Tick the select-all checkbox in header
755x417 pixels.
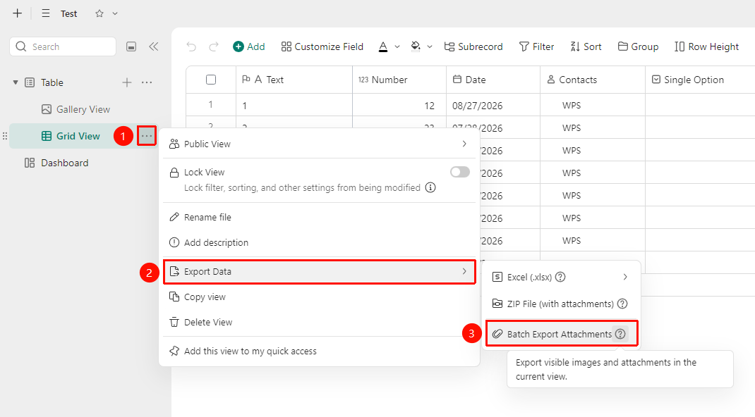click(211, 80)
